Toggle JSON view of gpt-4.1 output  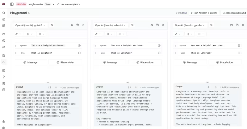pyautogui.click(x=50, y=87)
